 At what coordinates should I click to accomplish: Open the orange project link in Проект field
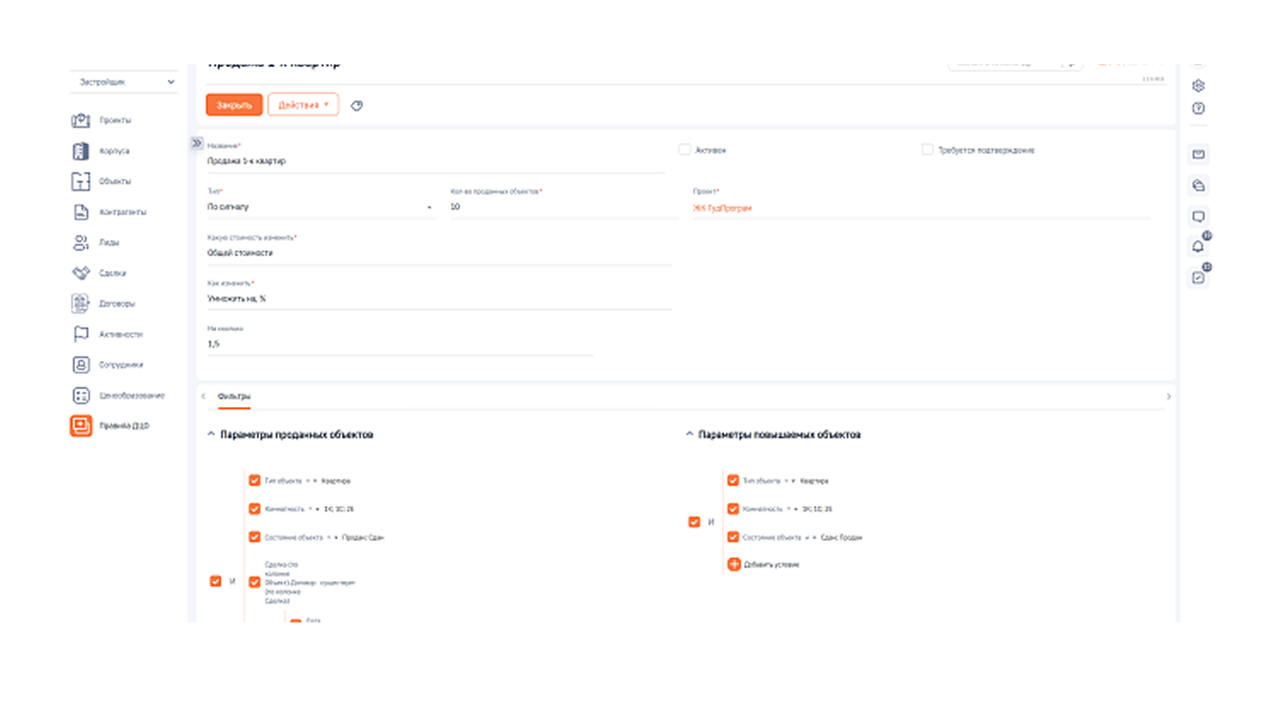coord(722,208)
